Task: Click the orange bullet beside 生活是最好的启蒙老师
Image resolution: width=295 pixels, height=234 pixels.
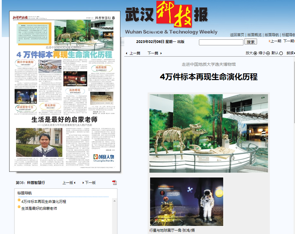Action: (x=19, y=207)
